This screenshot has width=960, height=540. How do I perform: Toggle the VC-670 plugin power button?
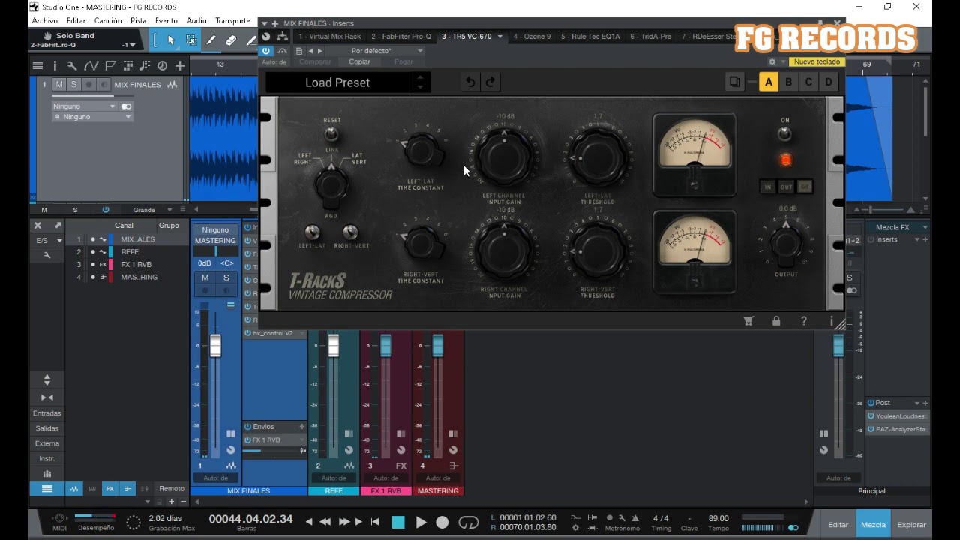tap(265, 51)
